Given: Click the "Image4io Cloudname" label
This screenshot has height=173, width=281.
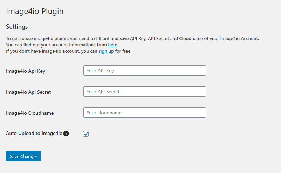Looking at the screenshot, I should point(30,113).
